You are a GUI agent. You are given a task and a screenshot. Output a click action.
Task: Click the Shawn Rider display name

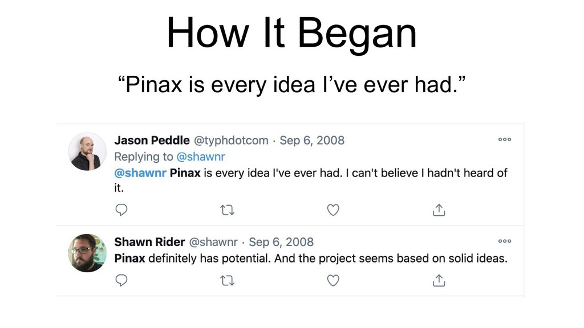click(149, 241)
